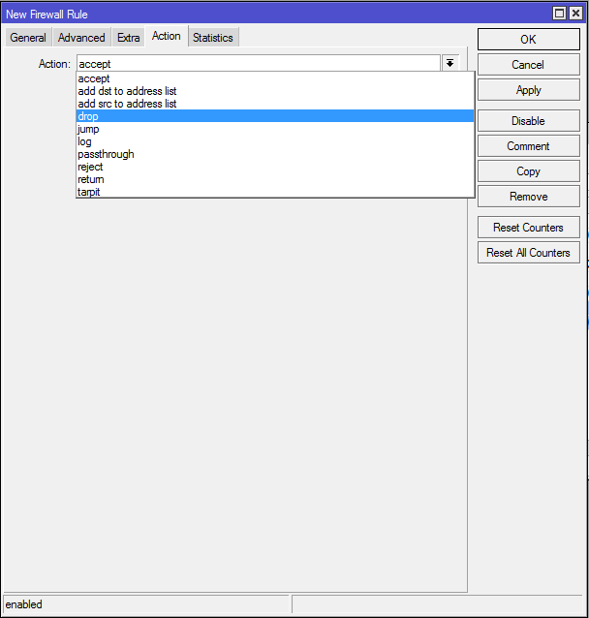
Task: Go to the Extra tab
Action: tap(129, 38)
